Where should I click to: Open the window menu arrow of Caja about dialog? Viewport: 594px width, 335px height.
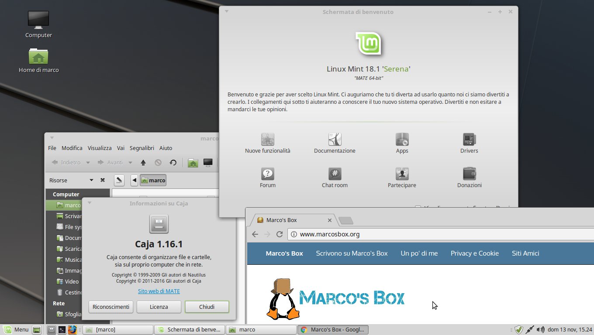tap(90, 203)
